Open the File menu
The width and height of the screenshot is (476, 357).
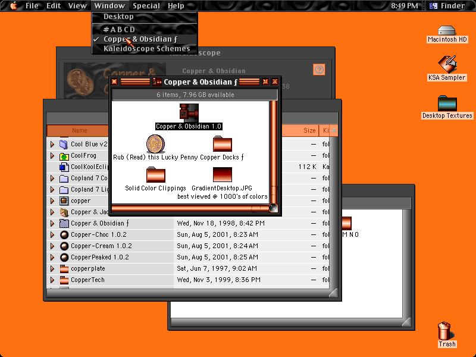coord(32,5)
